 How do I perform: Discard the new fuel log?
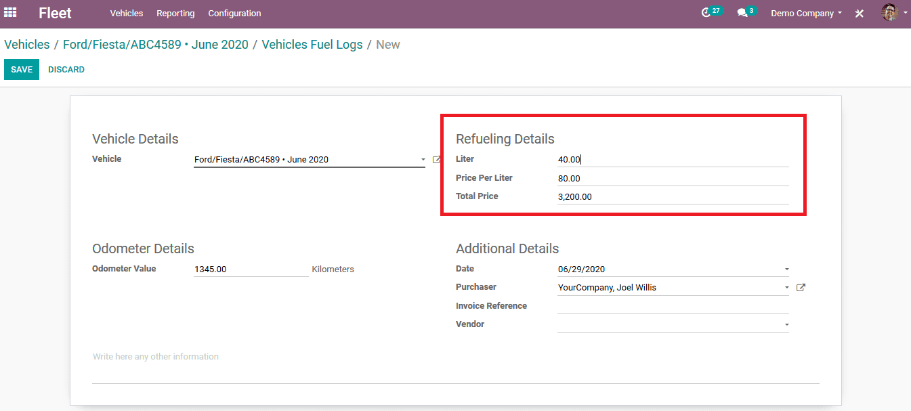(x=66, y=70)
